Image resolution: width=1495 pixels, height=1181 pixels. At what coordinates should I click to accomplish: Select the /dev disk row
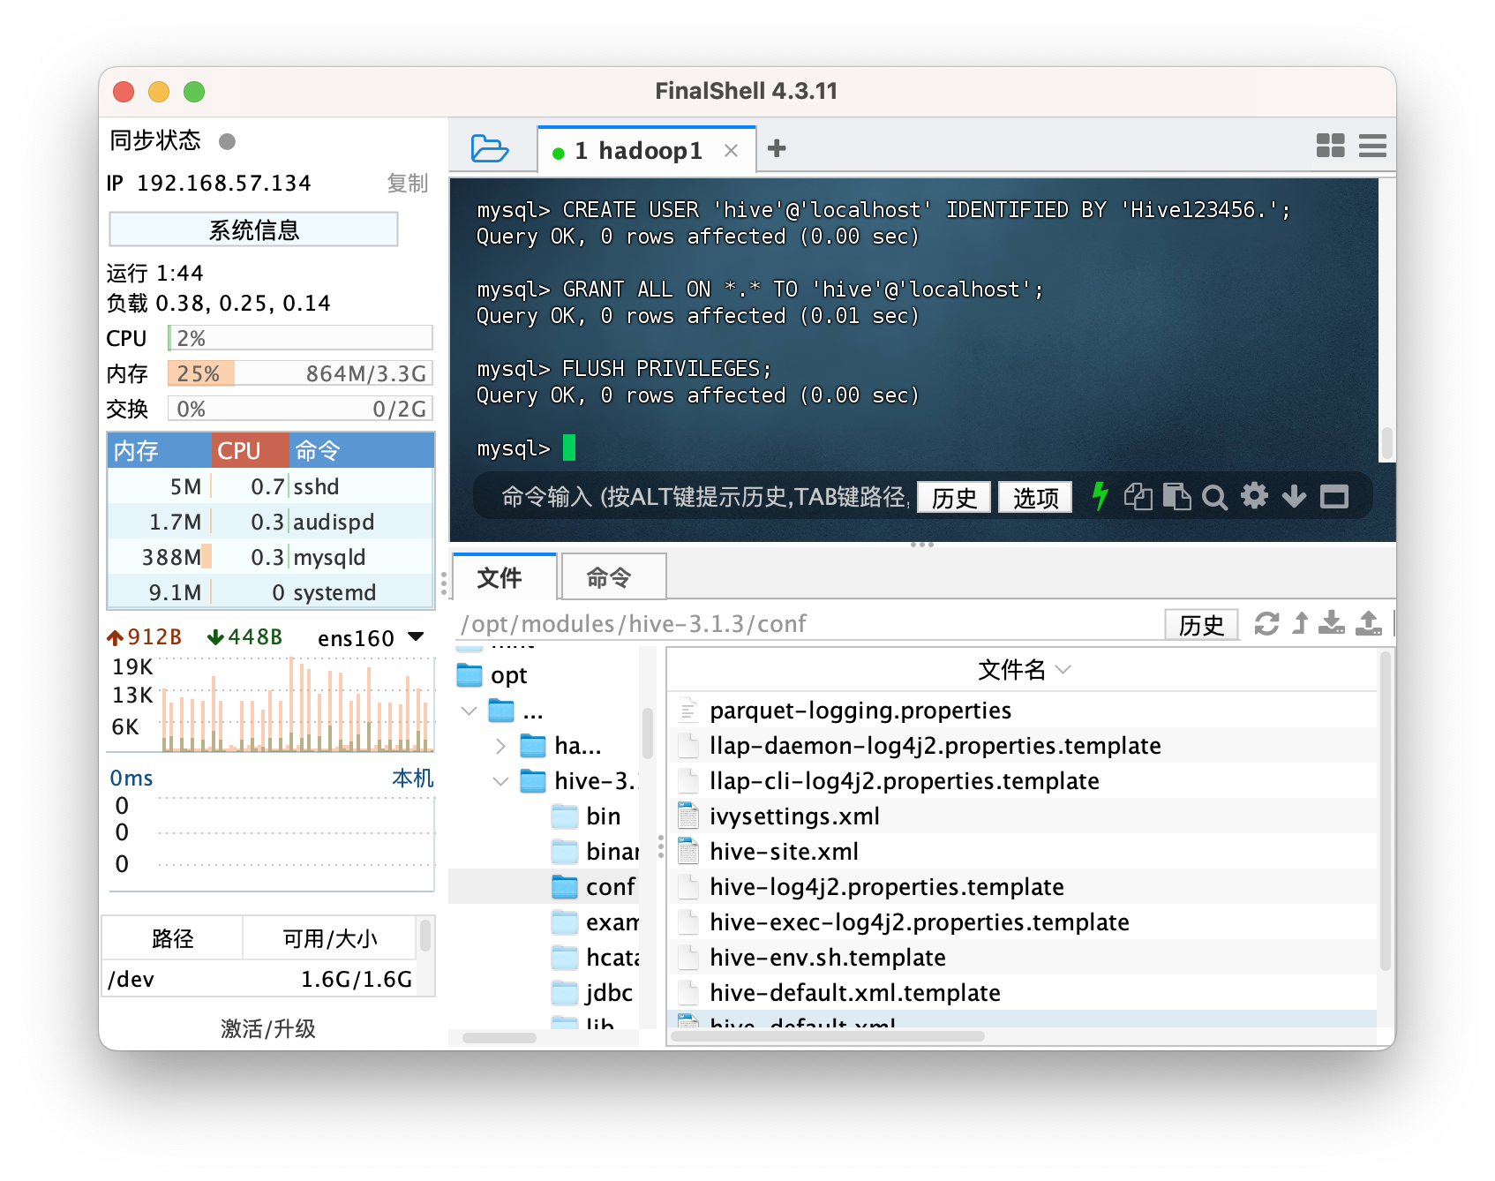pyautogui.click(x=260, y=979)
